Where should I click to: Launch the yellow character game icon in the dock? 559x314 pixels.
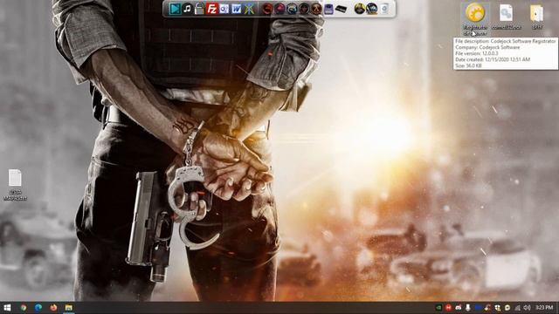point(359,9)
